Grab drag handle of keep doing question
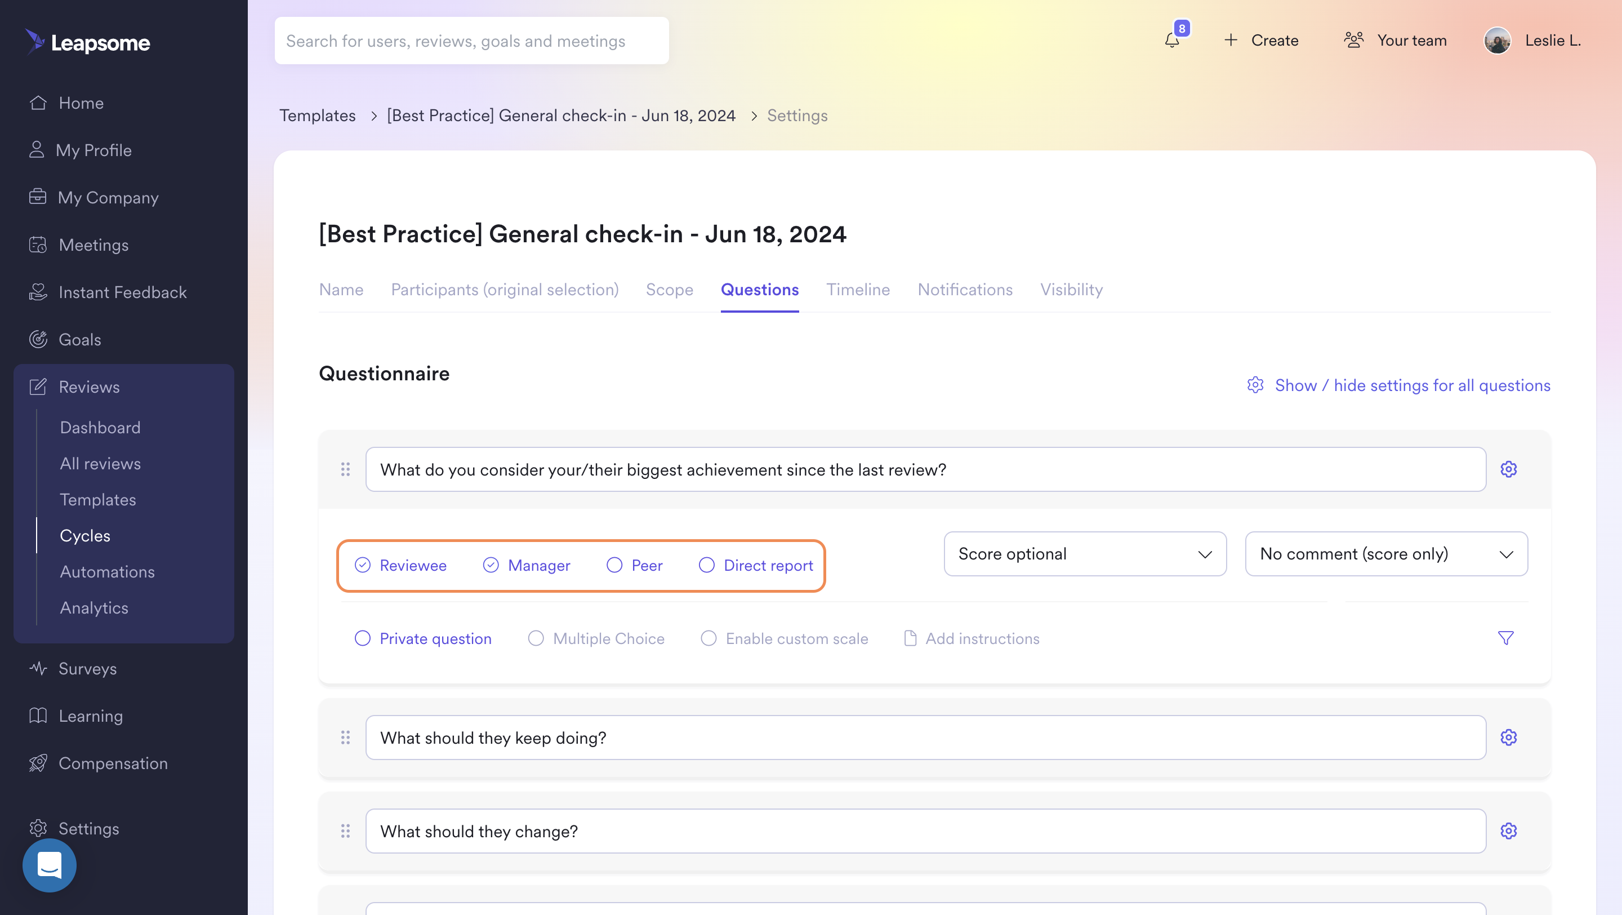The height and width of the screenshot is (915, 1622). (345, 737)
